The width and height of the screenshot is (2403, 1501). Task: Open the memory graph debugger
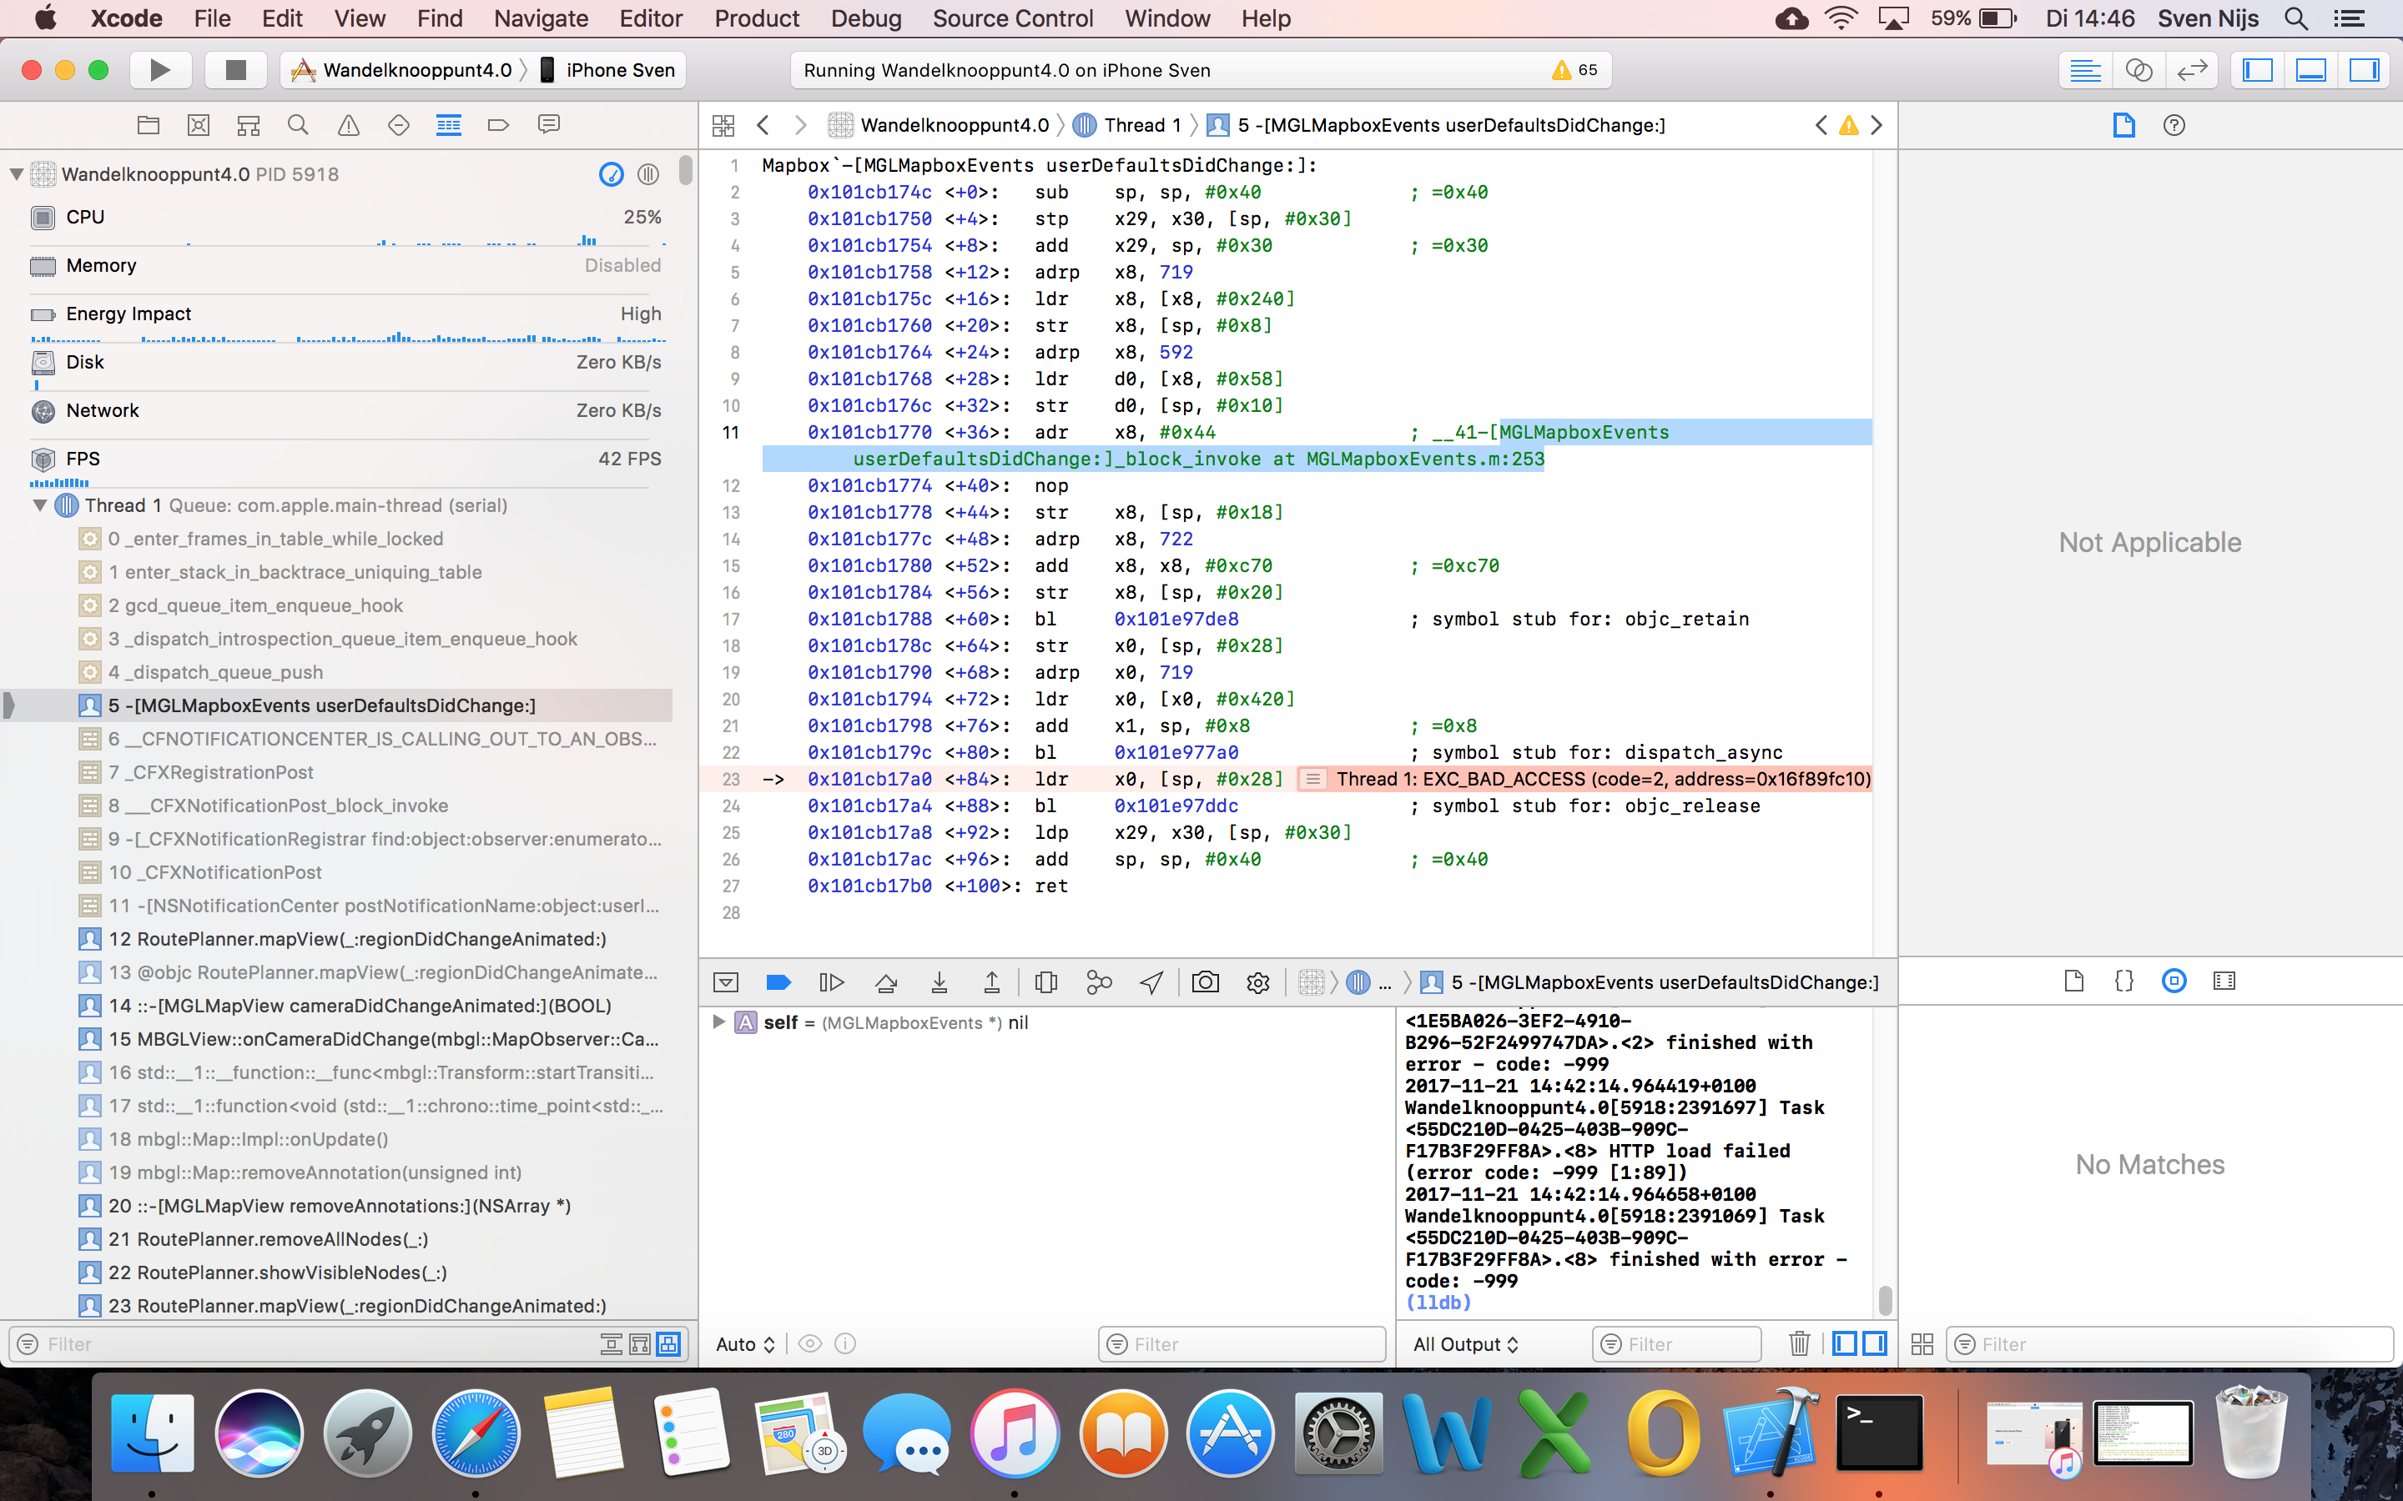coord(1099,981)
